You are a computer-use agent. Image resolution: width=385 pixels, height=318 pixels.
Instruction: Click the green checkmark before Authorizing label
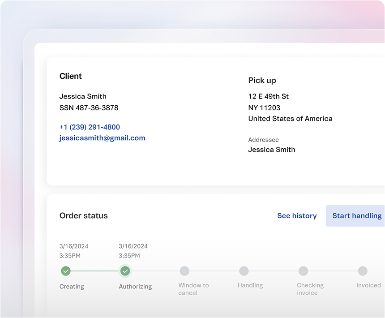click(x=125, y=271)
